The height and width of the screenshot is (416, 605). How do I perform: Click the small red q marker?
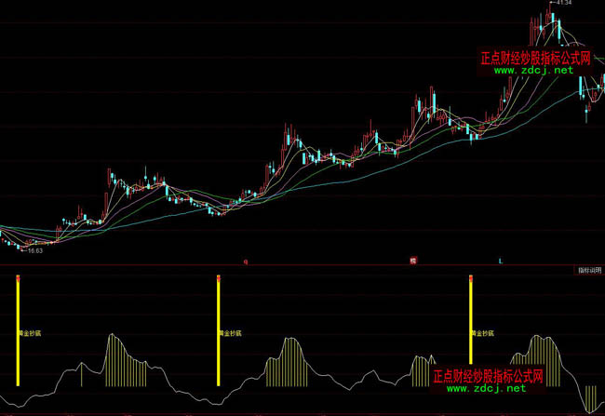[246, 262]
